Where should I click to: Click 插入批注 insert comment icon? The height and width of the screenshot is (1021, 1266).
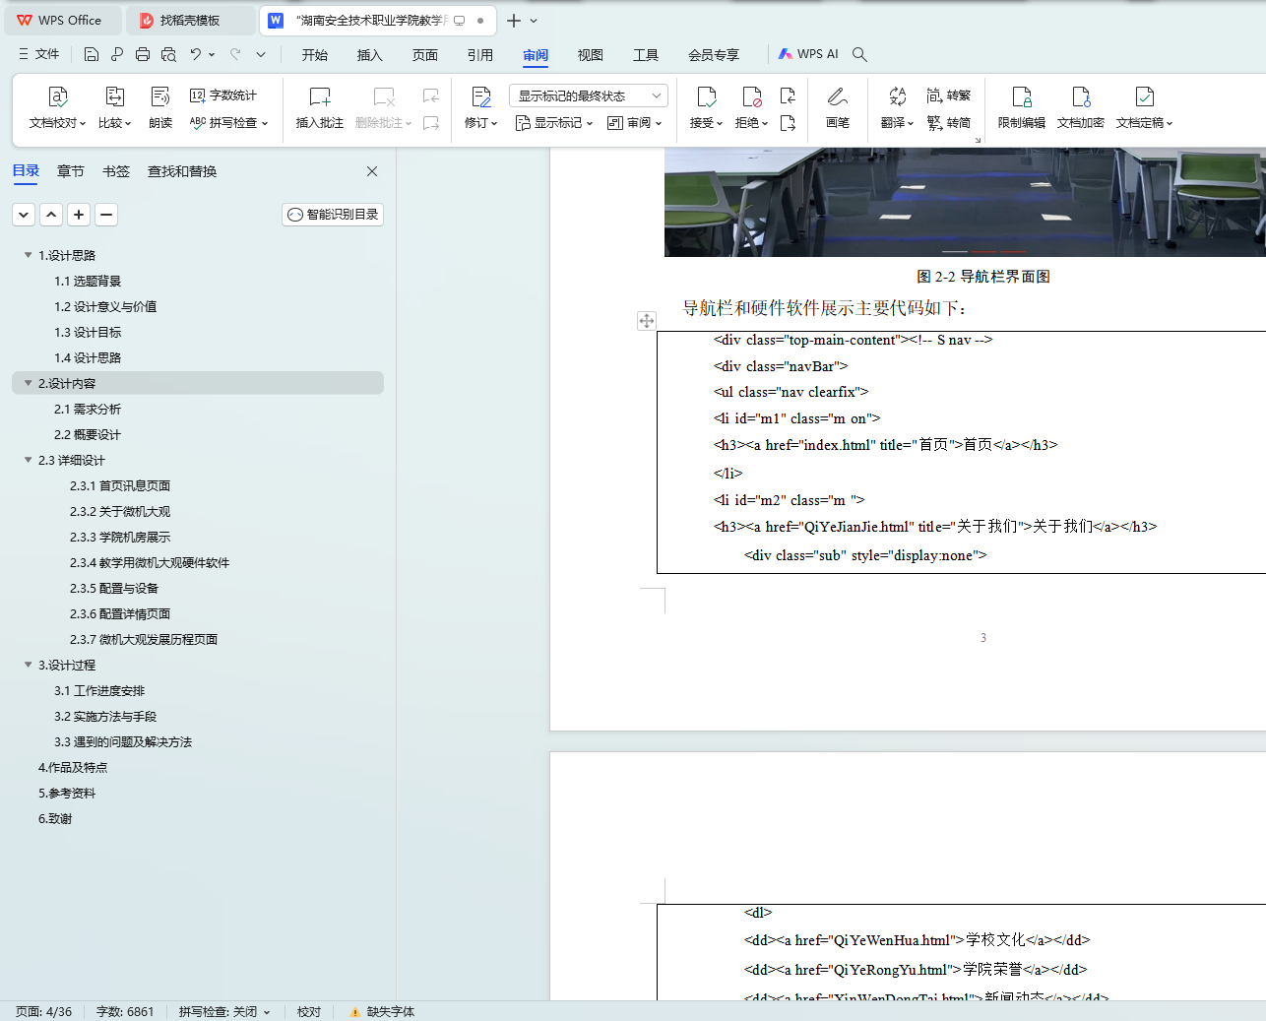coord(320,96)
